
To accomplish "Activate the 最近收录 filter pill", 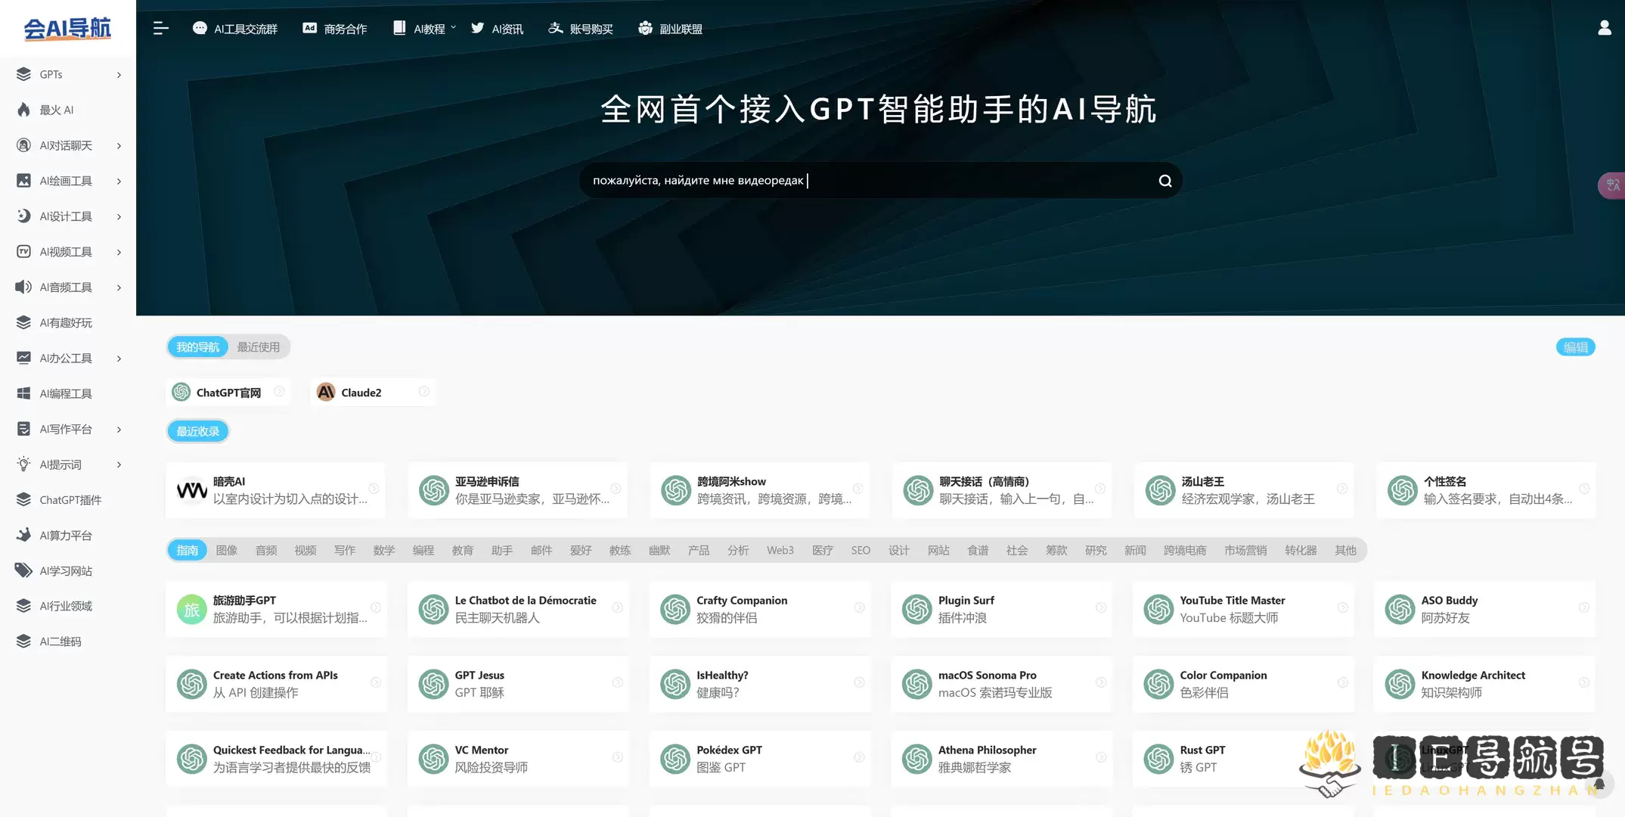I will click(x=197, y=430).
